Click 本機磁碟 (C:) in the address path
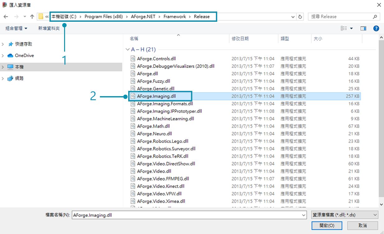The height and width of the screenshot is (234, 384). click(x=64, y=16)
